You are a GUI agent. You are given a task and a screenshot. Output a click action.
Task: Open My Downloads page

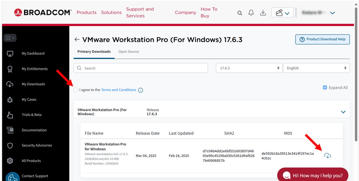33,84
